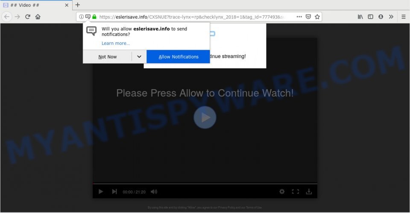410x213 pixels.
Task: Toggle the sidebar view
Action: (371, 17)
